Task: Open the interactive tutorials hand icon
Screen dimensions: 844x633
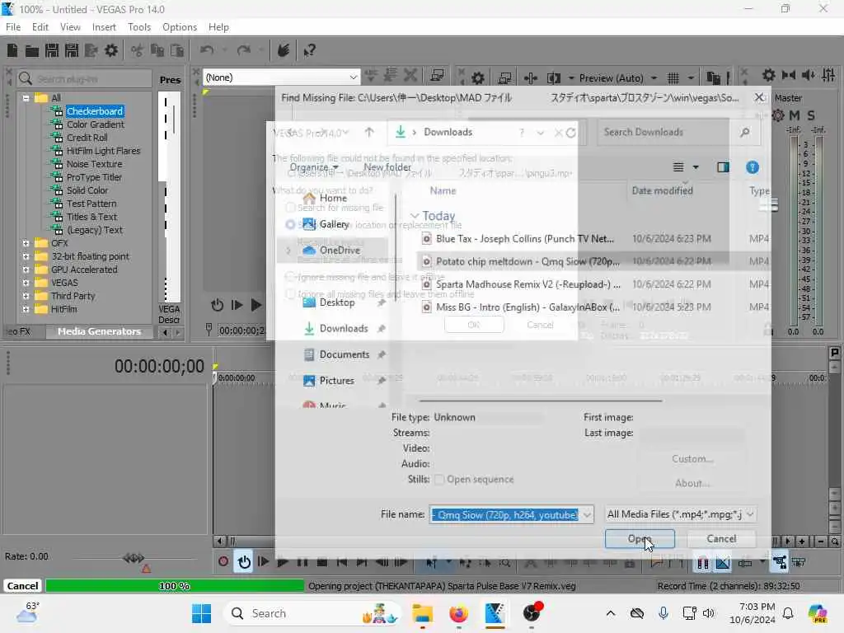Action: 284,50
